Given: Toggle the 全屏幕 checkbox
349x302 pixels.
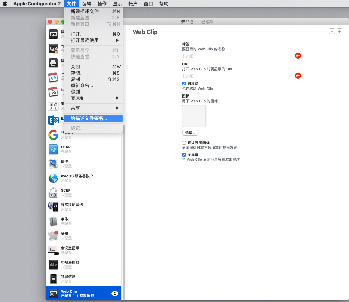Looking at the screenshot, I should coord(184,155).
